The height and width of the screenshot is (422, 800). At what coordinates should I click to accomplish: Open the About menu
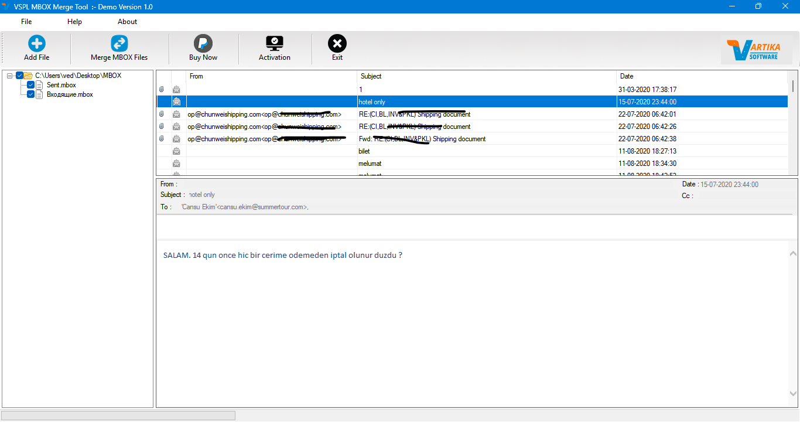[127, 22]
